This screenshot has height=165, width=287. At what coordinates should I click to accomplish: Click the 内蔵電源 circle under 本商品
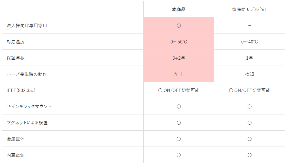(179, 155)
